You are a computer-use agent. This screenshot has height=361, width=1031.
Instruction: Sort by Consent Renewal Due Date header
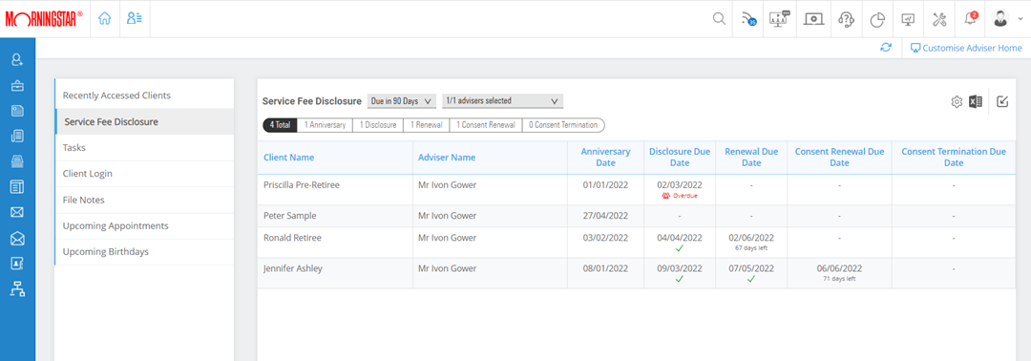pyautogui.click(x=839, y=158)
